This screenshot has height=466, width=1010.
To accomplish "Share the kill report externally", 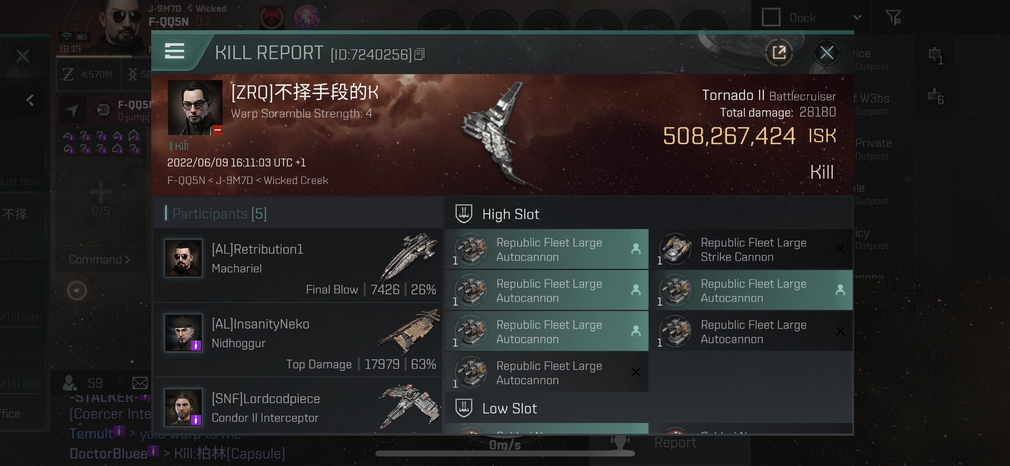I will [779, 53].
